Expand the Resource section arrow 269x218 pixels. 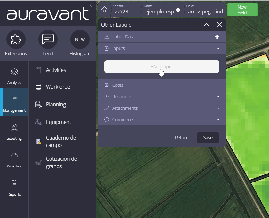coord(218,97)
